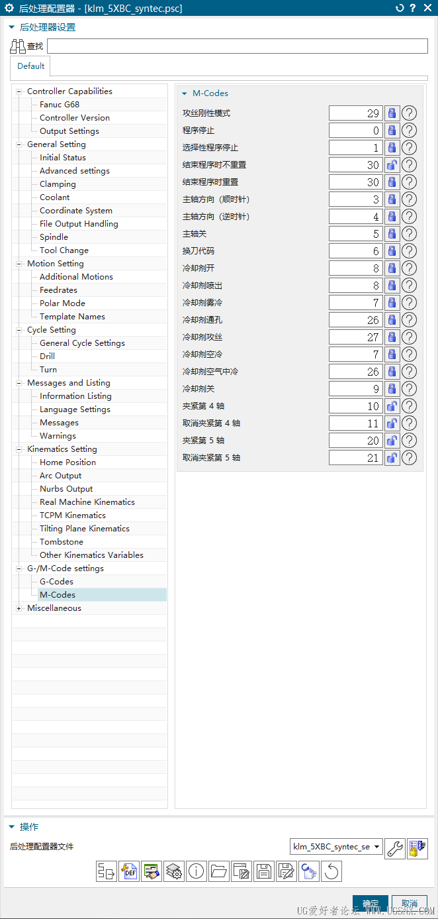Click the 查找 search input field
The height and width of the screenshot is (919, 438).
click(x=238, y=46)
